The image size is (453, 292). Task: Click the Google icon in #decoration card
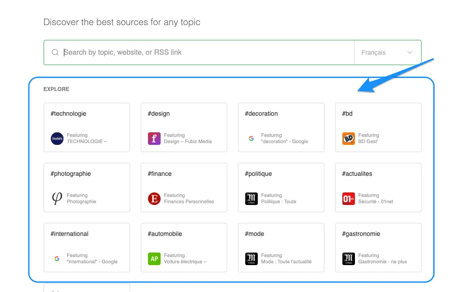click(x=251, y=139)
